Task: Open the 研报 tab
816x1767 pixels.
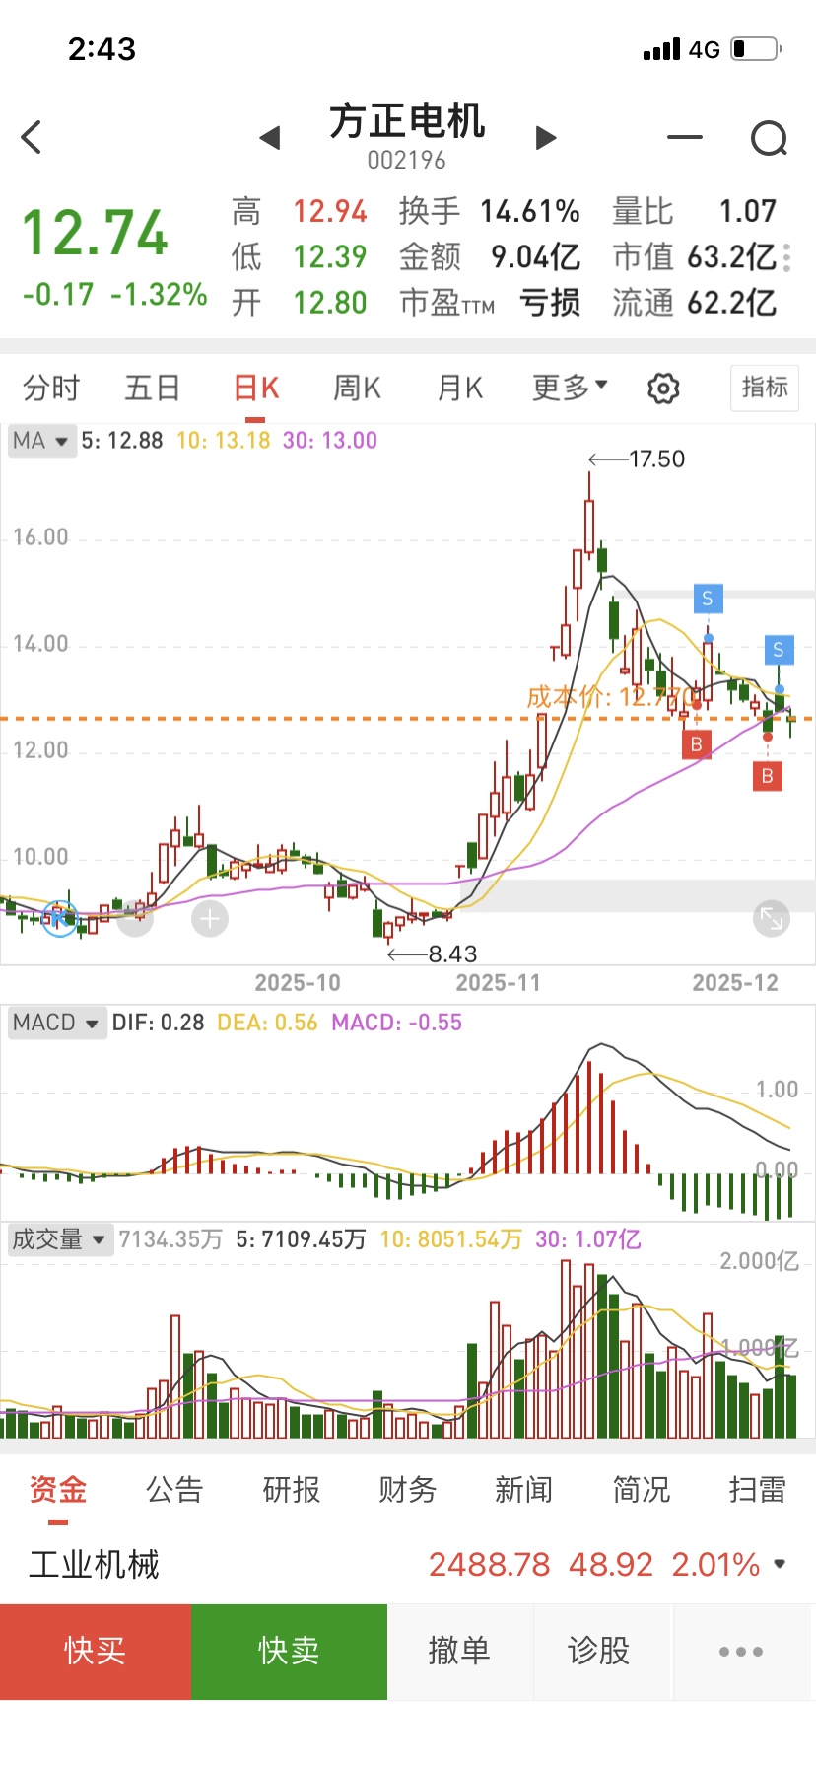Action: [x=292, y=1489]
